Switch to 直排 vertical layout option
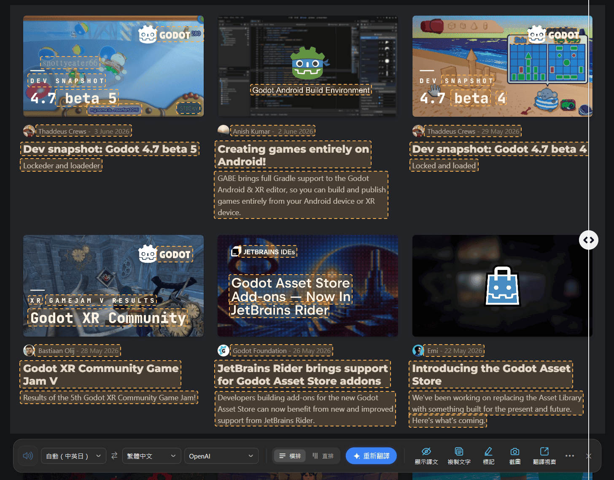Image resolution: width=614 pixels, height=480 pixels. (x=323, y=456)
